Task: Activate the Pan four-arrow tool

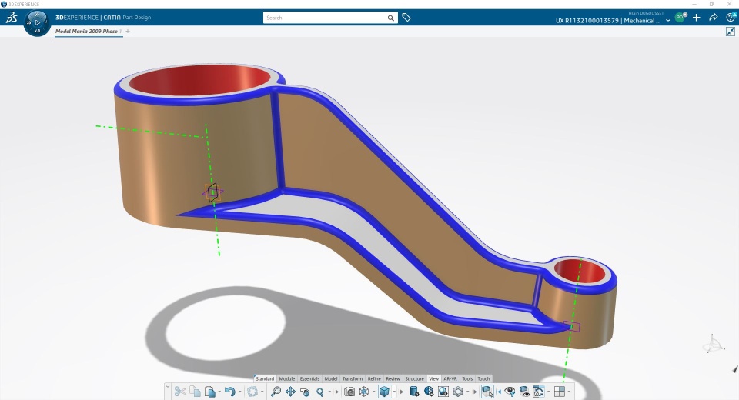Action: (x=290, y=392)
